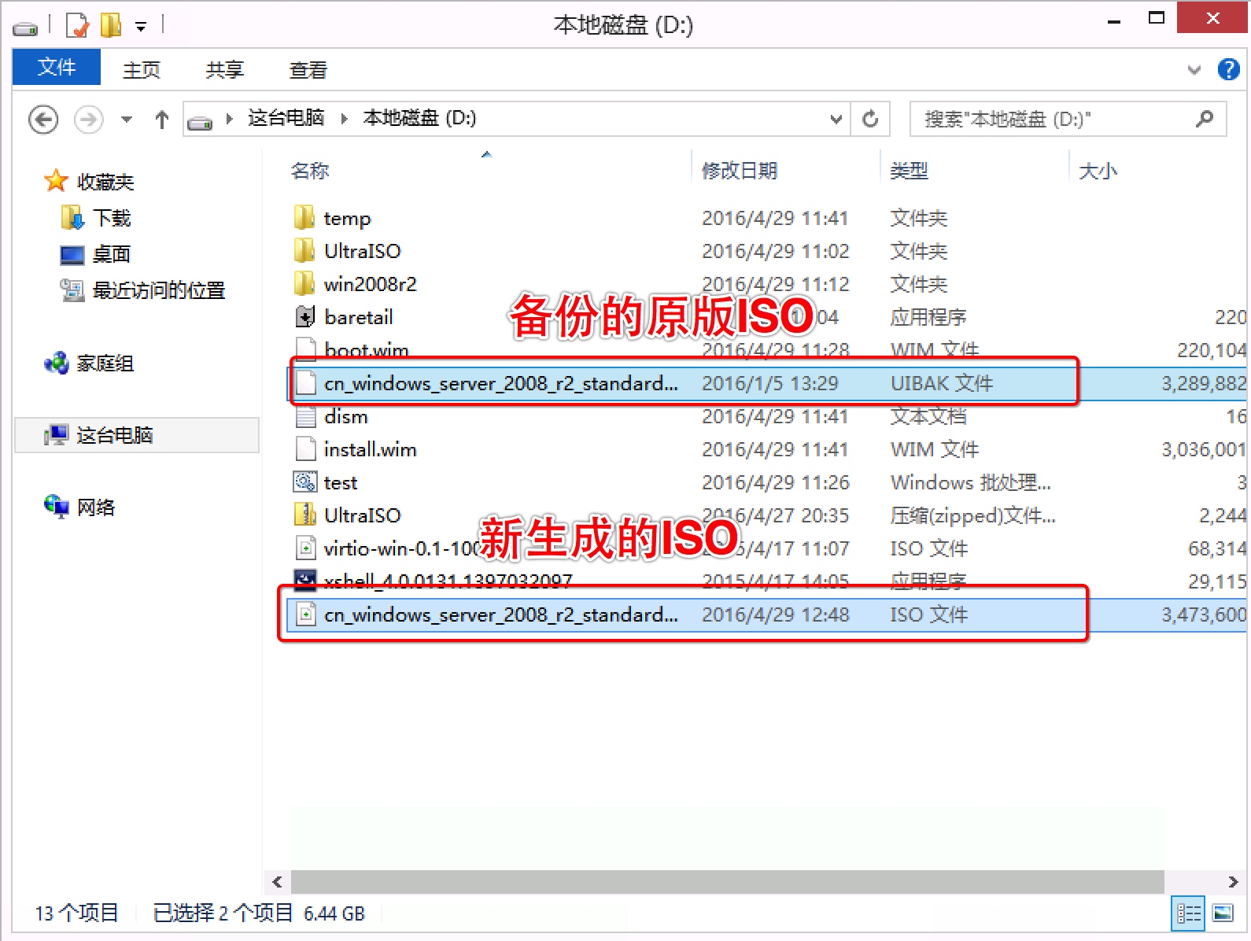Select the win2008r2 folder icon
Image resolution: width=1251 pixels, height=941 pixels.
[x=304, y=283]
